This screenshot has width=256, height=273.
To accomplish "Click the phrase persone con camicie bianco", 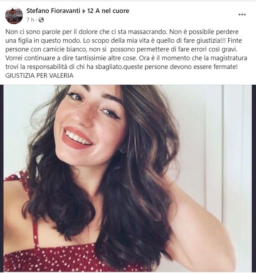I will coord(46,50).
